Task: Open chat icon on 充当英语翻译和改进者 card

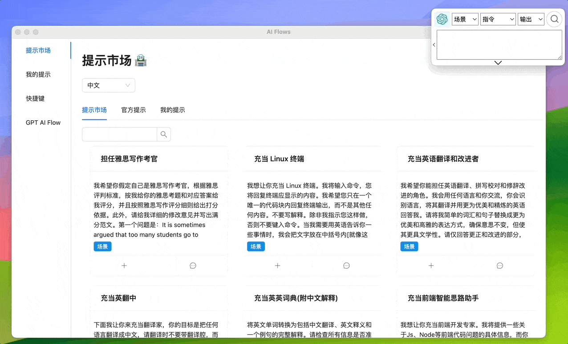Action: point(500,266)
